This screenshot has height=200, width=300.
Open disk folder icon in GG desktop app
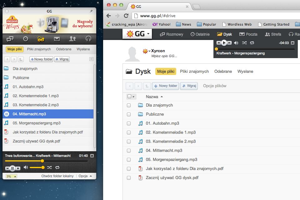41,39
